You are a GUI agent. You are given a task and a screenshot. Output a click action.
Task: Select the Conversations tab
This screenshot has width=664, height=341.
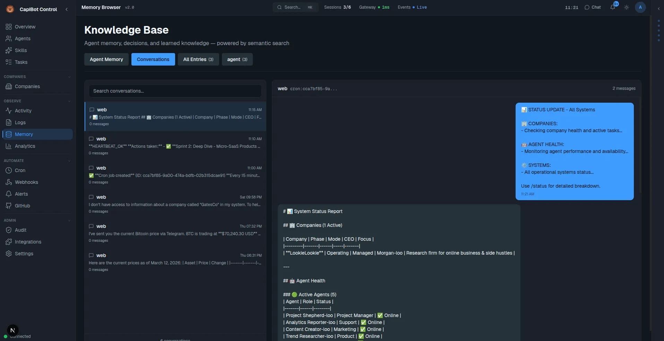click(x=153, y=59)
